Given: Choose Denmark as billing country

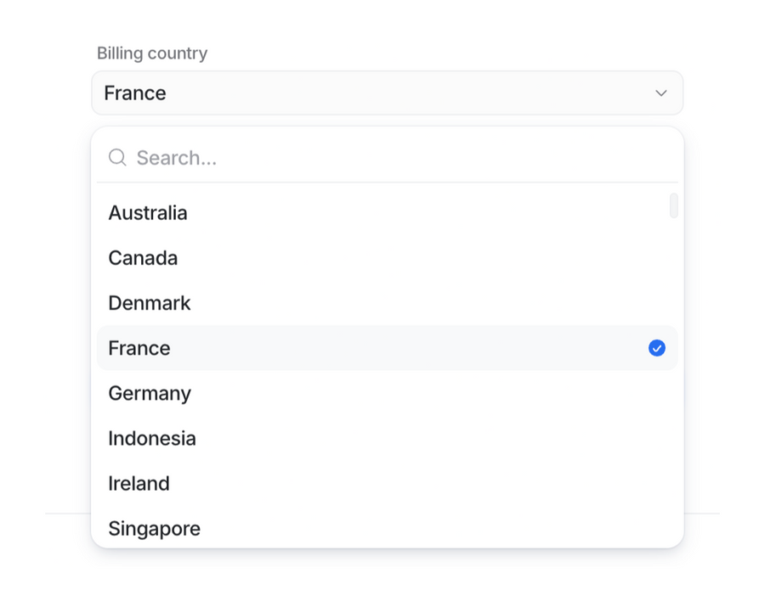Looking at the screenshot, I should tap(149, 303).
